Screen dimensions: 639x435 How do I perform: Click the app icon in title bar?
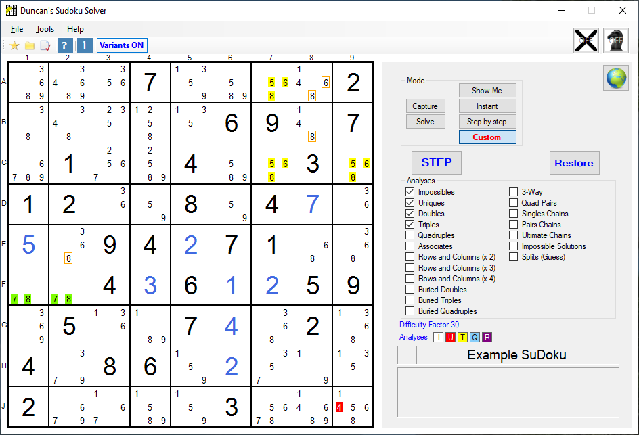[x=12, y=10]
